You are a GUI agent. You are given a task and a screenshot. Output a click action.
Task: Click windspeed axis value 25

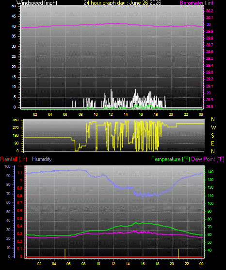click(14, 56)
